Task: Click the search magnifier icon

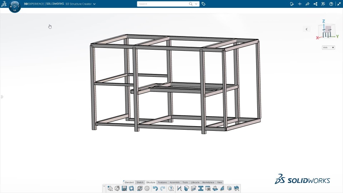Action: [x=191, y=4]
